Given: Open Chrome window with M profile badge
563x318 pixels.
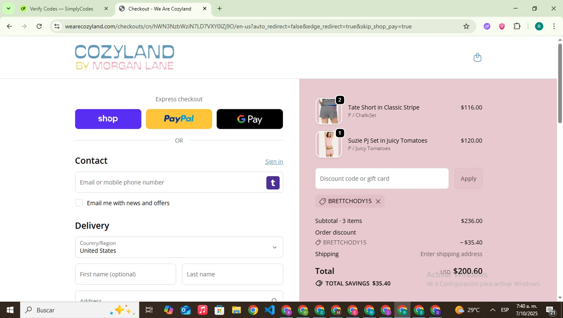Looking at the screenshot, I should [x=336, y=310].
